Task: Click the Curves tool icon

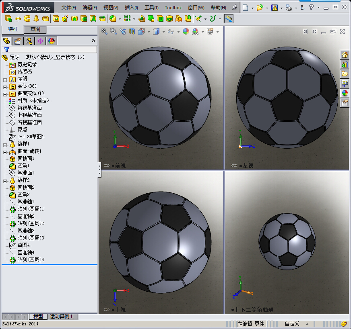Action: [x=213, y=19]
